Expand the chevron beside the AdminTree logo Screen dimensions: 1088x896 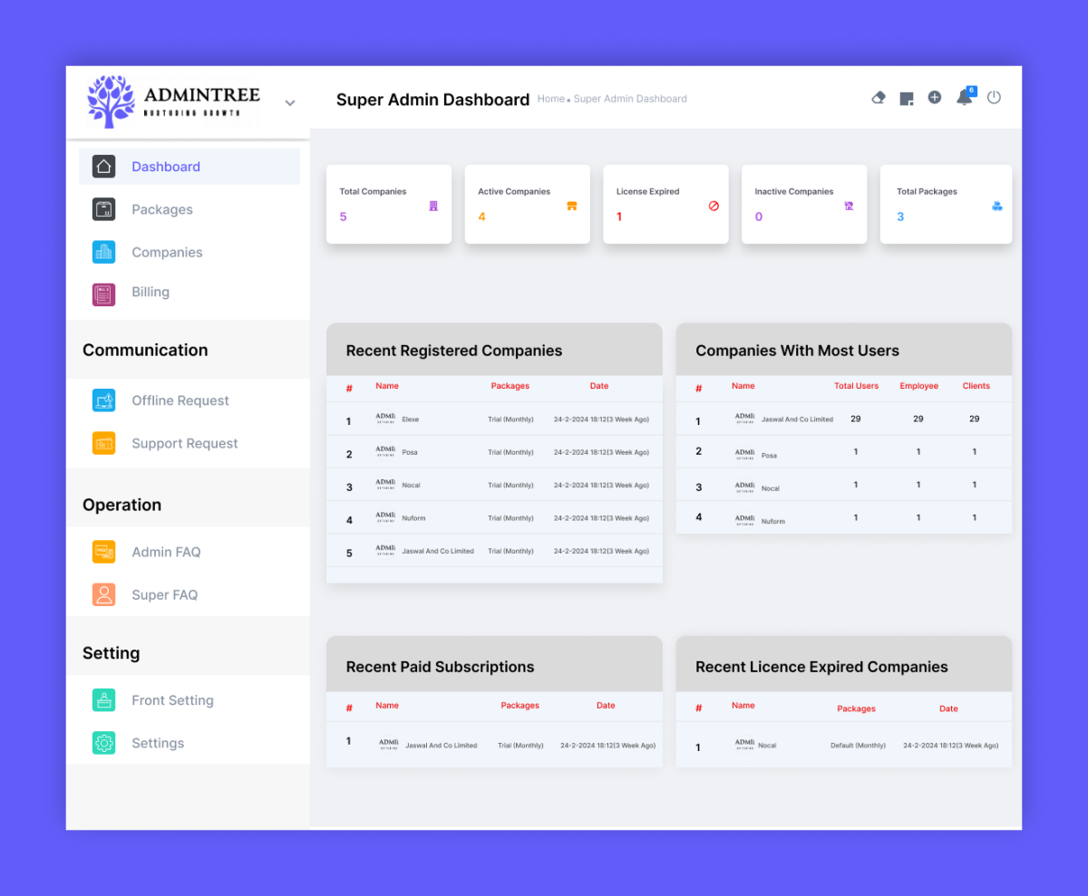click(290, 102)
